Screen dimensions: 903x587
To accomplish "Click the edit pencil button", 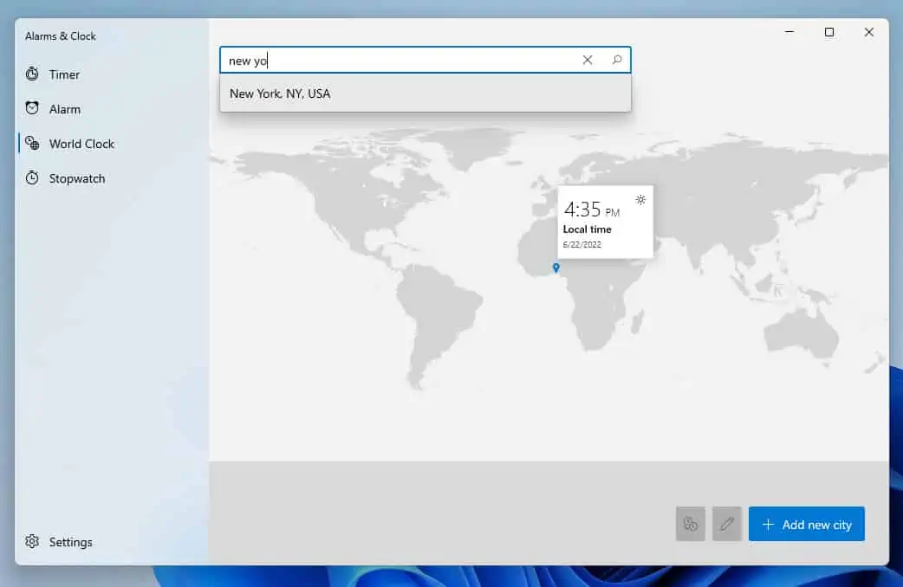I will tap(727, 525).
